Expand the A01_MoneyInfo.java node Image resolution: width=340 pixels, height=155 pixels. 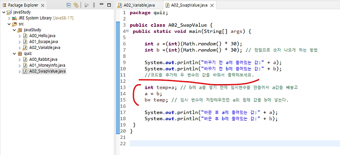point(20,65)
